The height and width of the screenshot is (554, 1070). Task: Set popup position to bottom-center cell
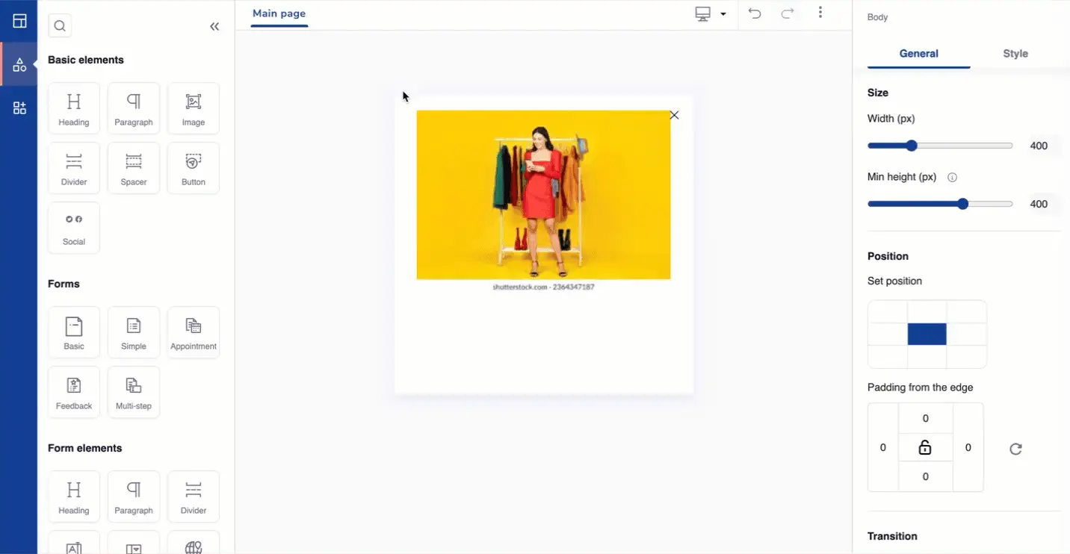pos(927,357)
